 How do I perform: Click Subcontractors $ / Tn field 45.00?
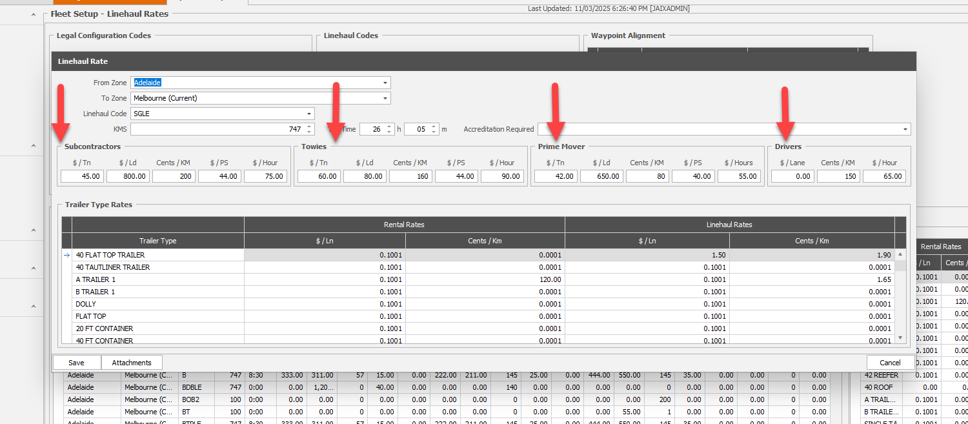(x=82, y=176)
